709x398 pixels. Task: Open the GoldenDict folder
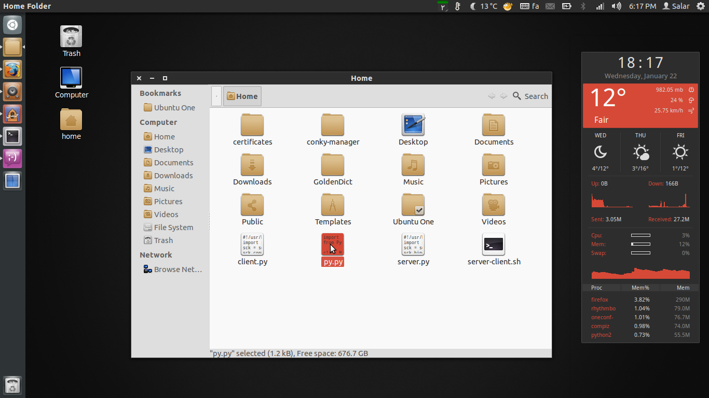(x=333, y=165)
